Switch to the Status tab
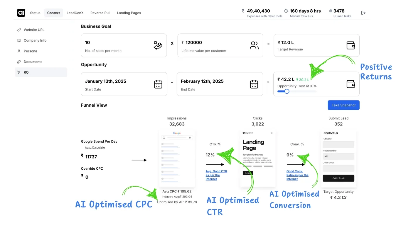Viewport: 401px width, 225px height. click(35, 13)
